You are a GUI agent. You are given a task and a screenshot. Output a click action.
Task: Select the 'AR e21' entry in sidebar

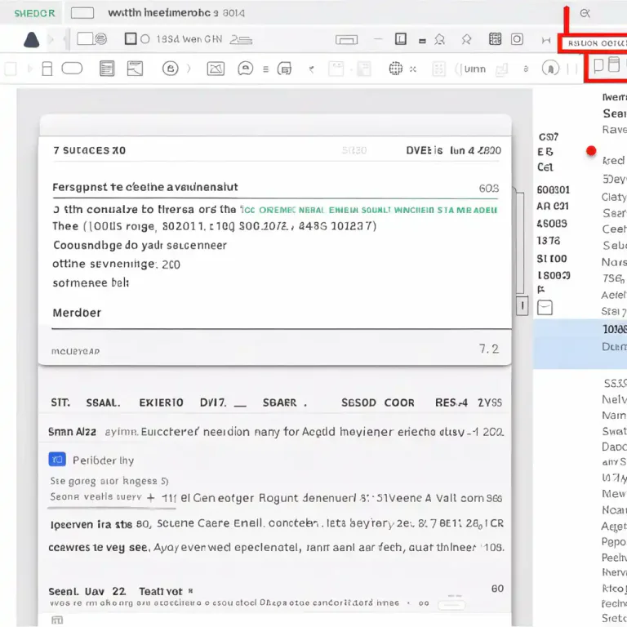553,207
